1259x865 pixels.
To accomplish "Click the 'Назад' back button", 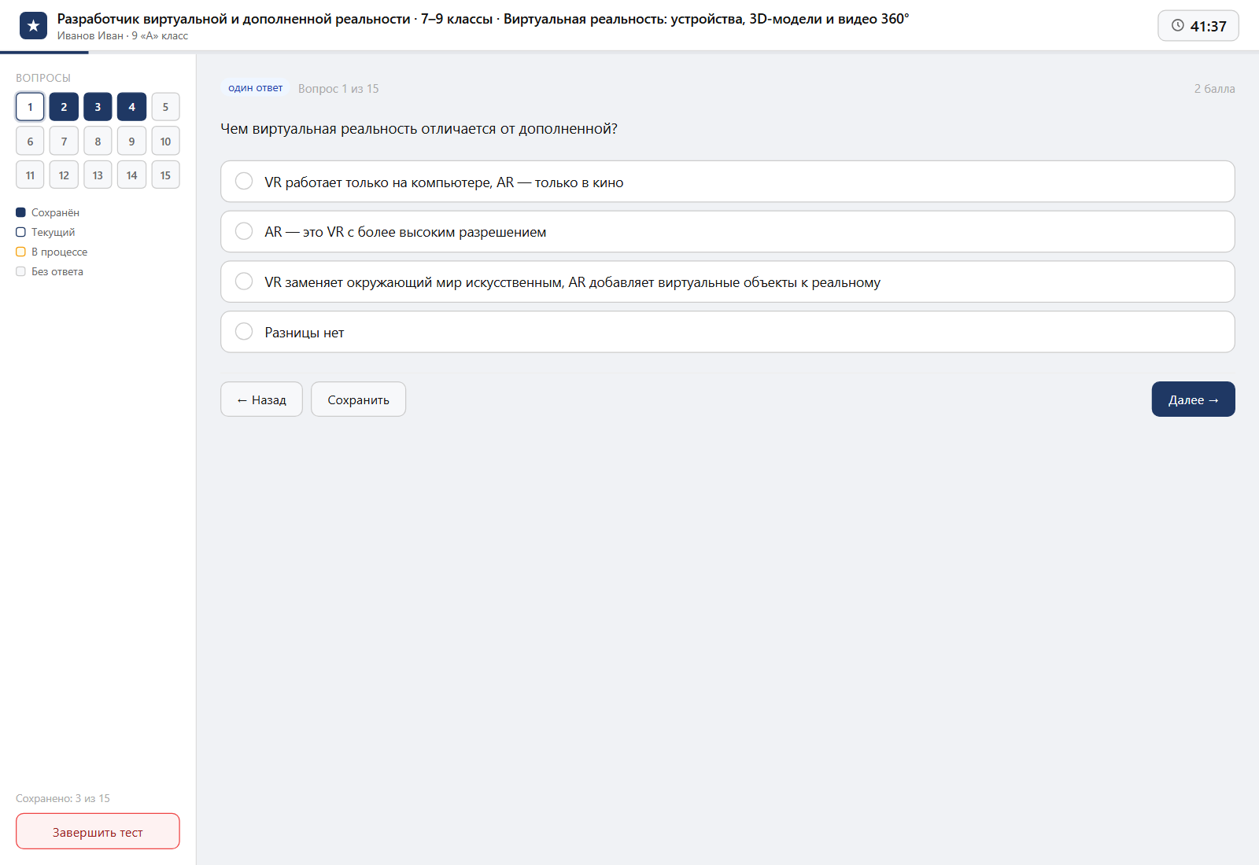I will [261, 399].
